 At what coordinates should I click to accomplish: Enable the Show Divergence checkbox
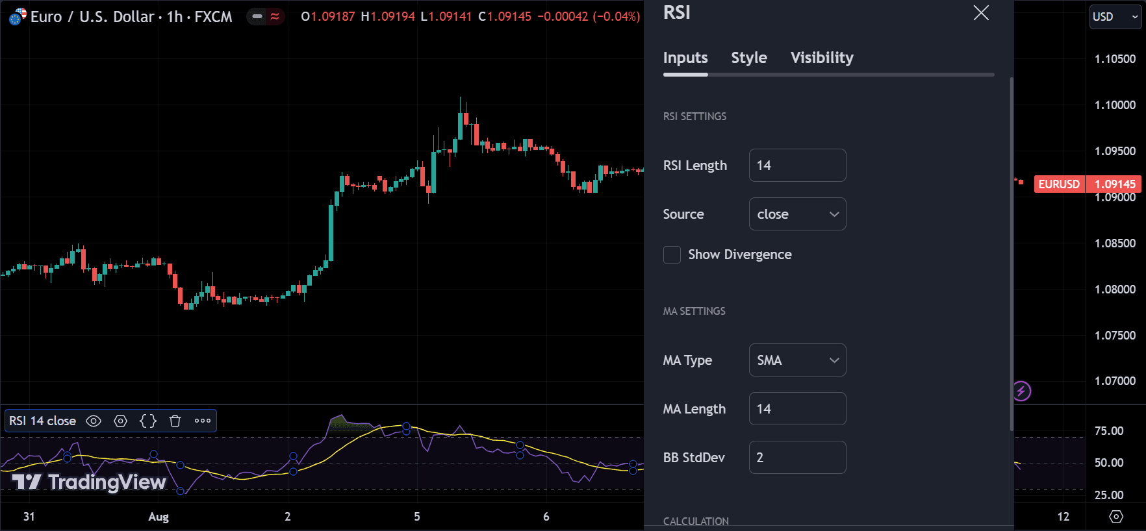[x=672, y=254]
